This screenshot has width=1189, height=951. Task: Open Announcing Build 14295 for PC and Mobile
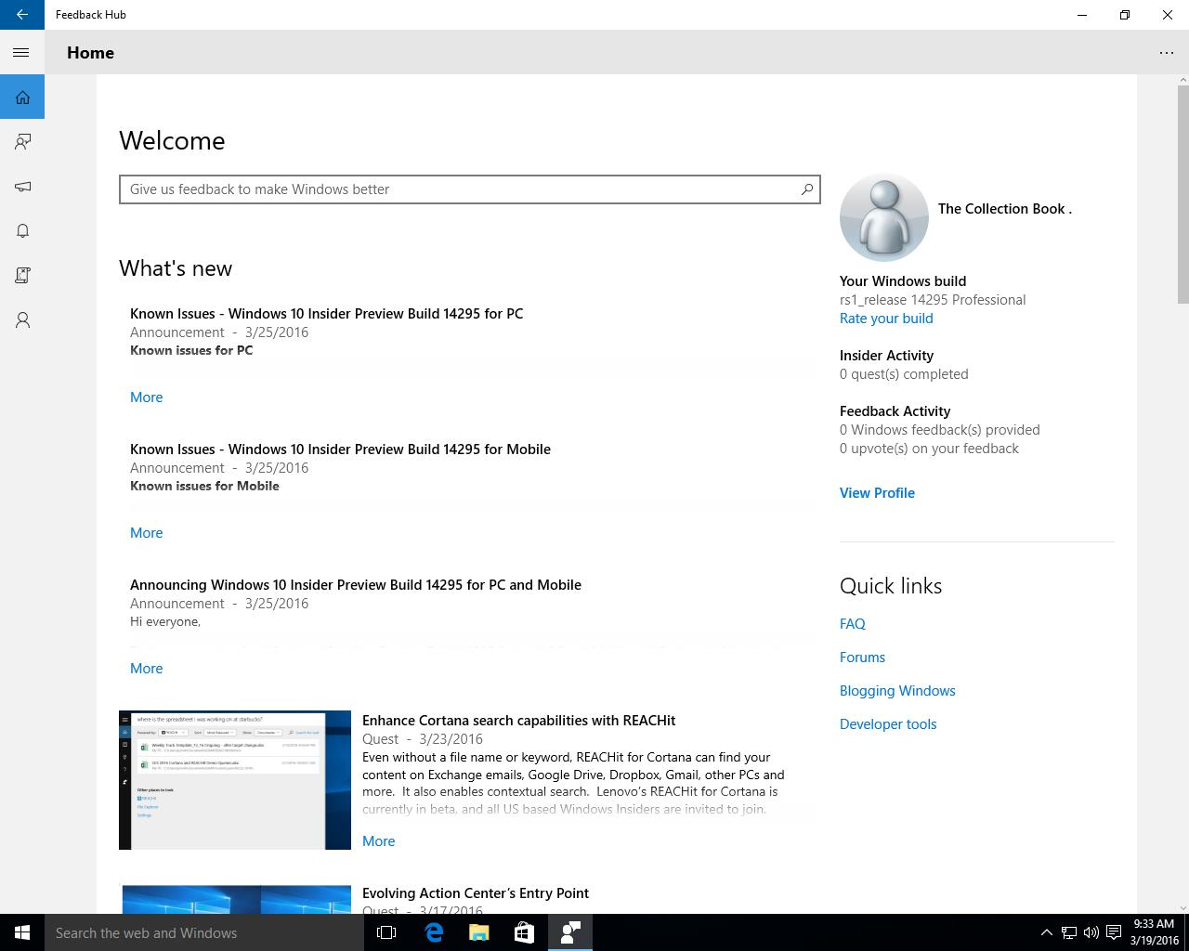(x=356, y=585)
